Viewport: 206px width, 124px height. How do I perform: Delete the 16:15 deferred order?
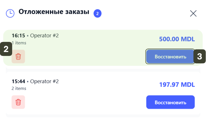point(18,57)
